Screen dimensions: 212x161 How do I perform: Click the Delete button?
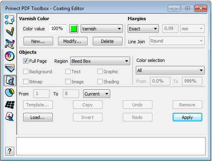tap(107, 41)
